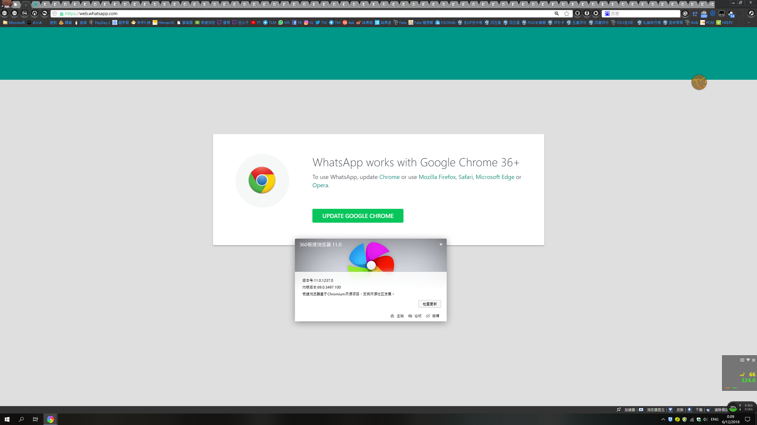This screenshot has width=757, height=425.
Task: Click the 检查更新 check update button
Action: (x=429, y=304)
